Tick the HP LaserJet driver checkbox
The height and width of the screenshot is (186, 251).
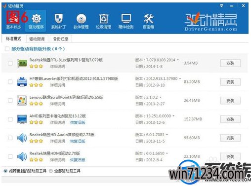10,82
